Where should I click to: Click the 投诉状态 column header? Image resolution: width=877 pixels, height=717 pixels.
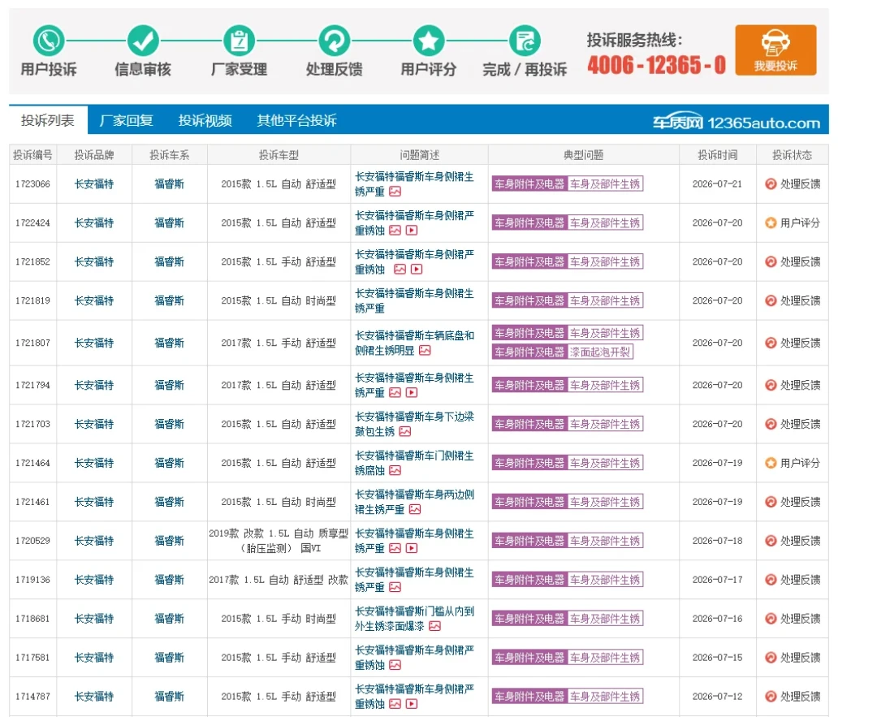(x=792, y=155)
